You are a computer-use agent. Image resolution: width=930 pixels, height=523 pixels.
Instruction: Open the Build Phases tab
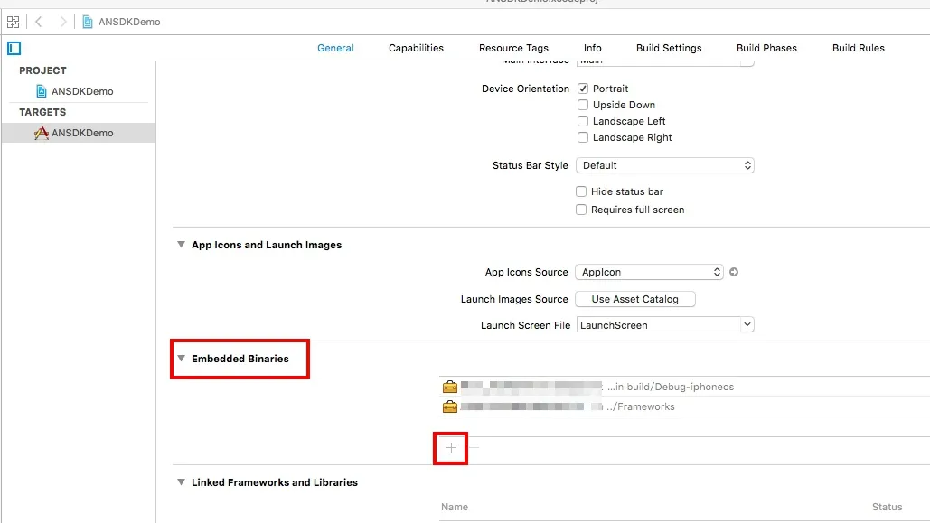tap(766, 48)
